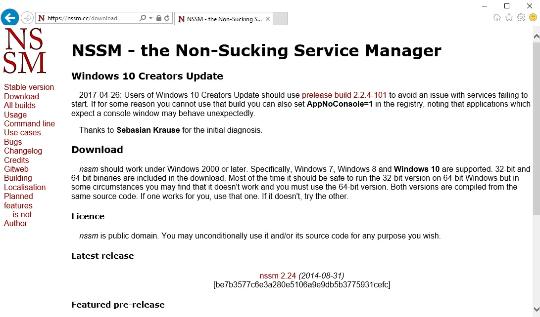Open the Credits link
The image size is (540, 317).
pos(16,160)
